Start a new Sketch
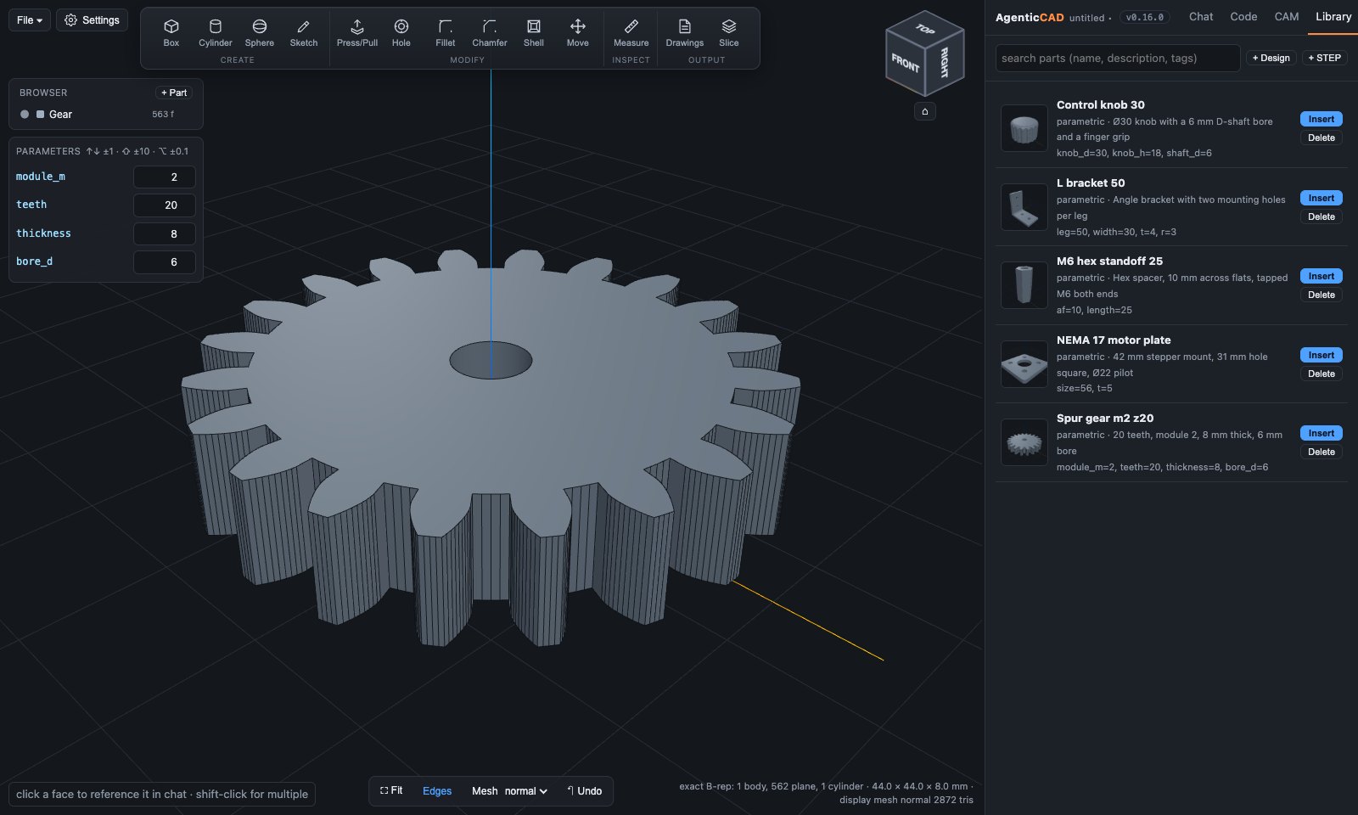 [x=303, y=33]
